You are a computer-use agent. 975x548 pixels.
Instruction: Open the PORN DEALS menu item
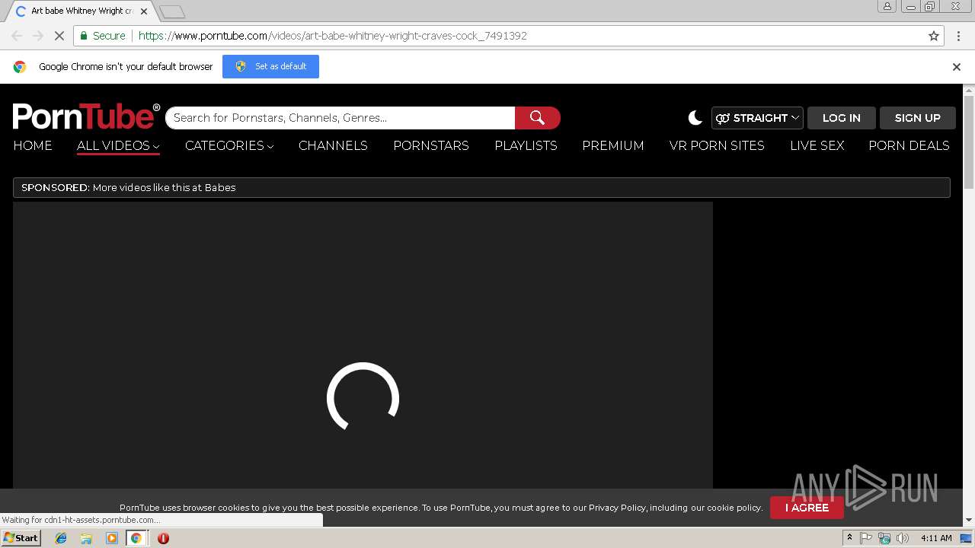pos(909,145)
